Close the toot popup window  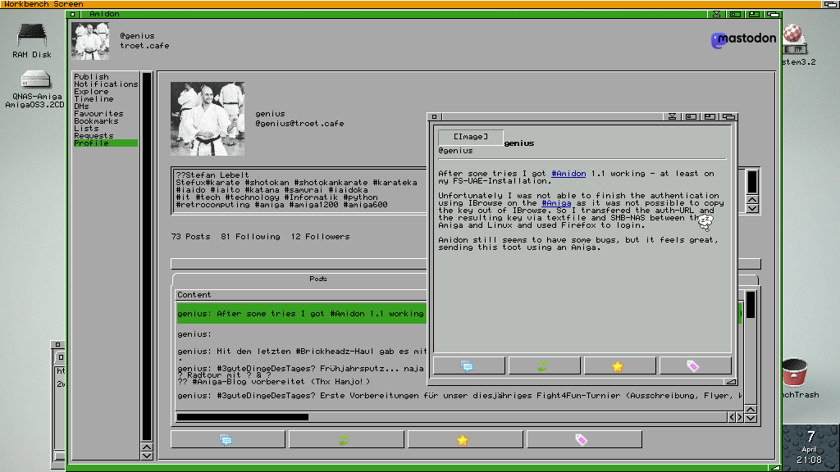pos(435,116)
